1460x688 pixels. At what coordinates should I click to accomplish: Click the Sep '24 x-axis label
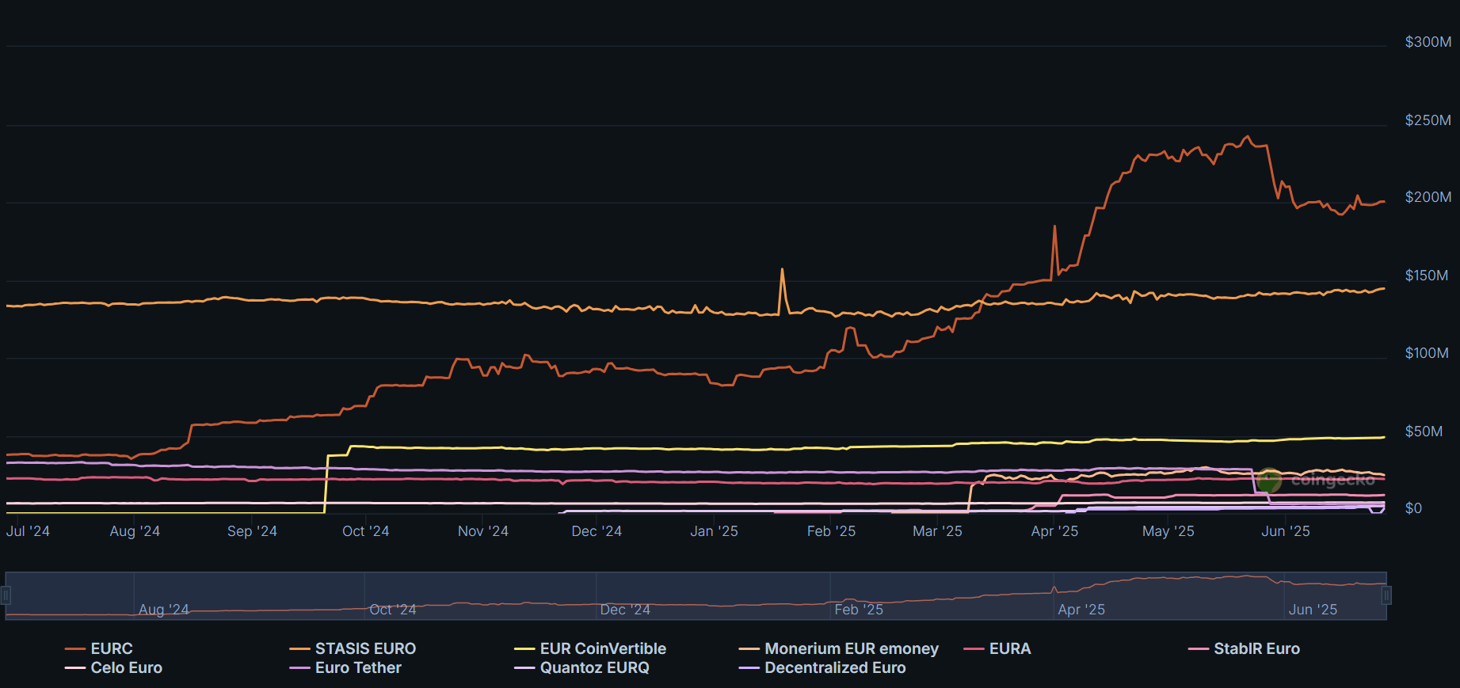pyautogui.click(x=252, y=531)
